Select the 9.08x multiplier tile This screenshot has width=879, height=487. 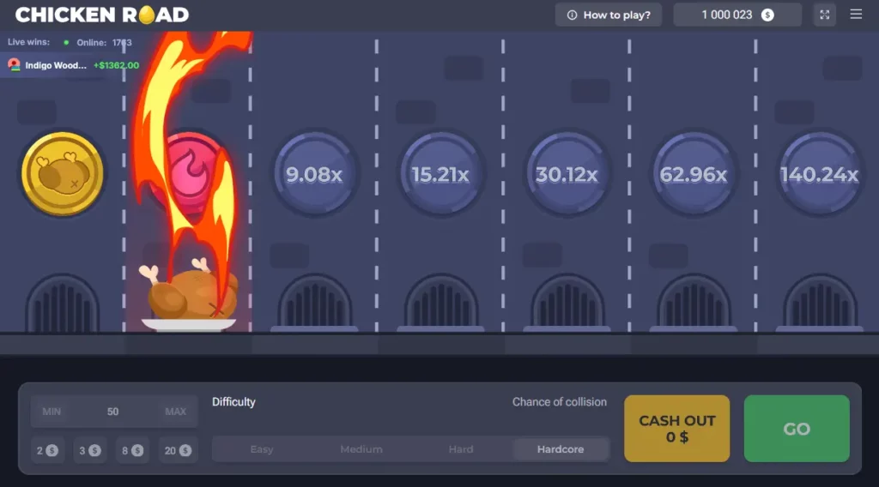(314, 174)
